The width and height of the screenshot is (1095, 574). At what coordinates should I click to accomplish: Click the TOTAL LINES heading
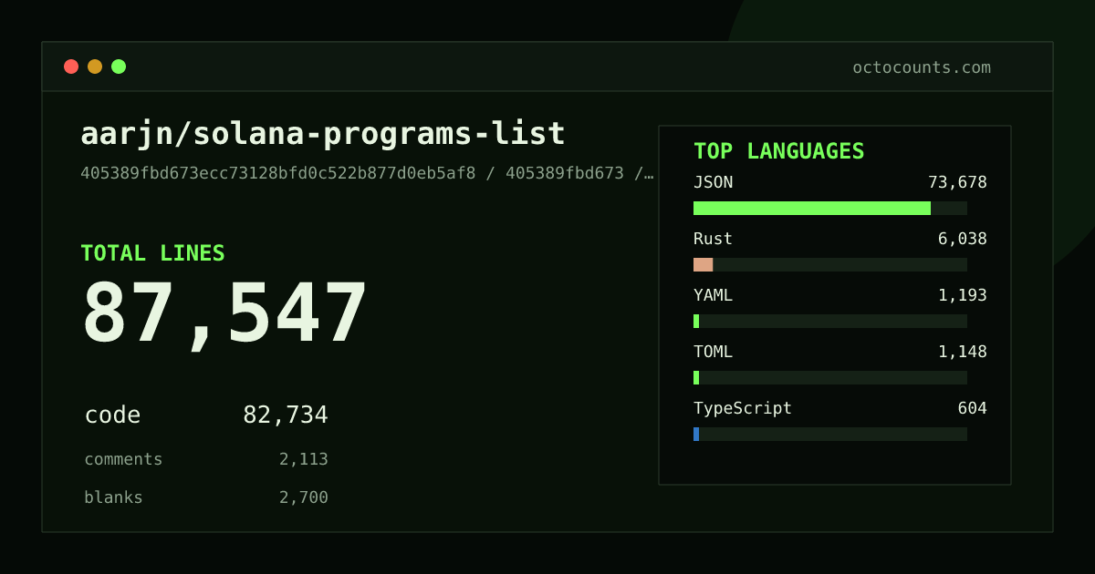coord(152,253)
